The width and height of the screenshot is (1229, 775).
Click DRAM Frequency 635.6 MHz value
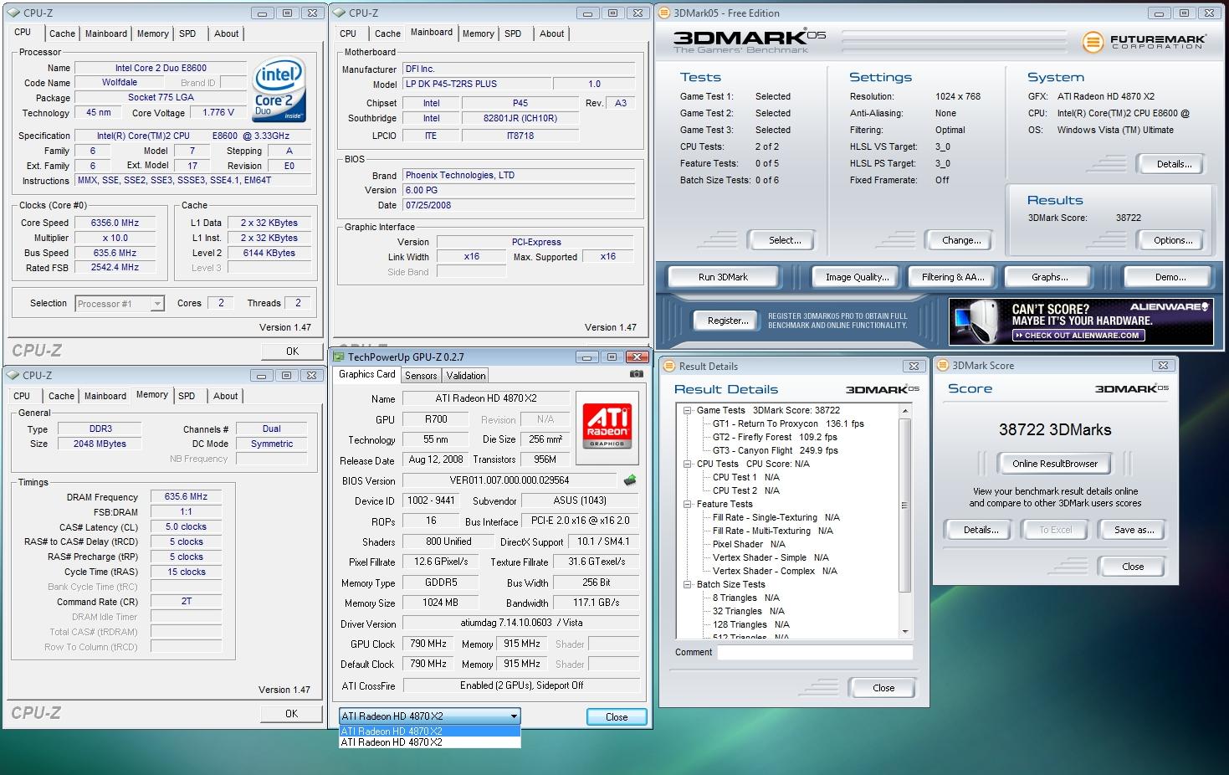pyautogui.click(x=186, y=496)
